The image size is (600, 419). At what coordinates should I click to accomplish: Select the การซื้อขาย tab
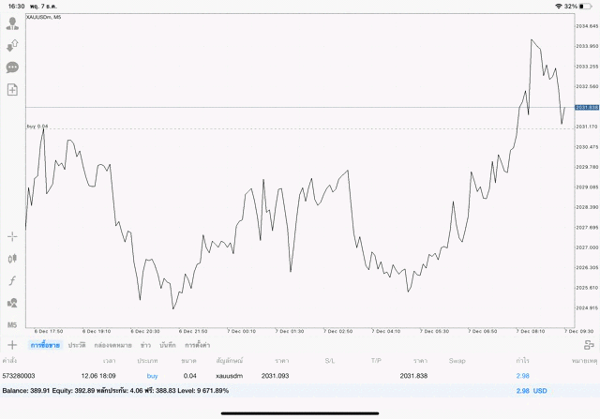pos(45,346)
